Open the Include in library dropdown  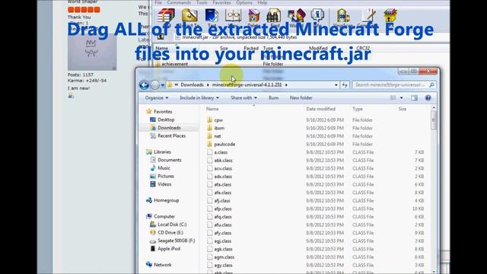(x=199, y=98)
